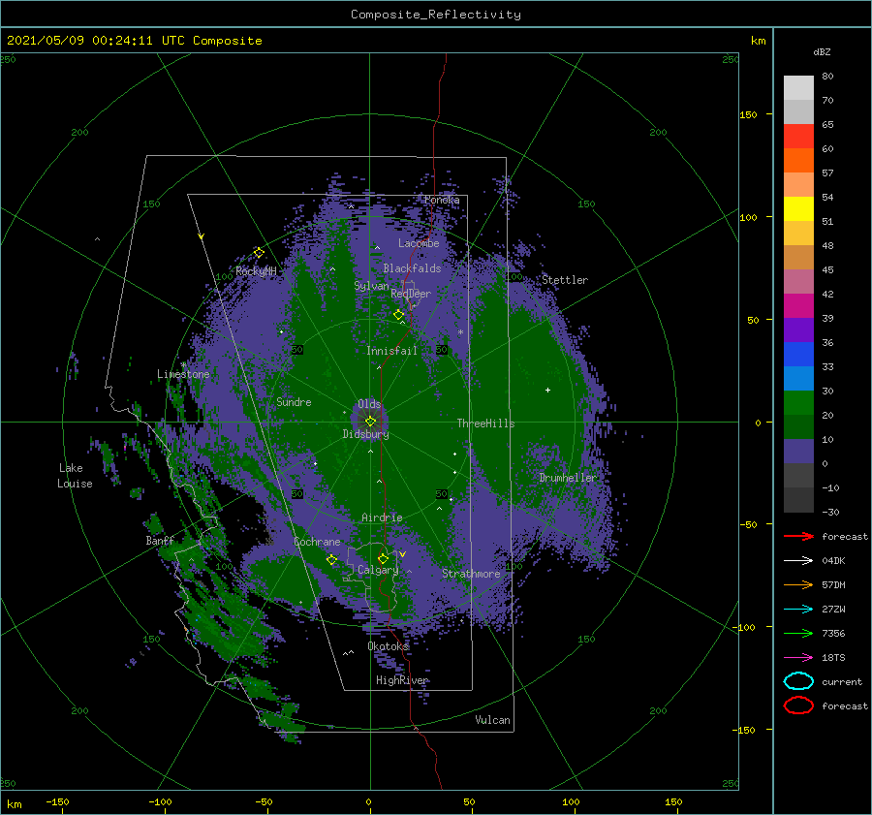Click the Vulcan city label
872x815 pixels.
coord(492,720)
